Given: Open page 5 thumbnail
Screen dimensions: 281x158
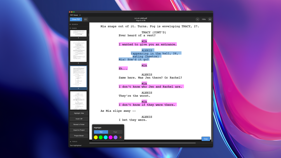Looking at the screenshot, I should click(78, 51).
